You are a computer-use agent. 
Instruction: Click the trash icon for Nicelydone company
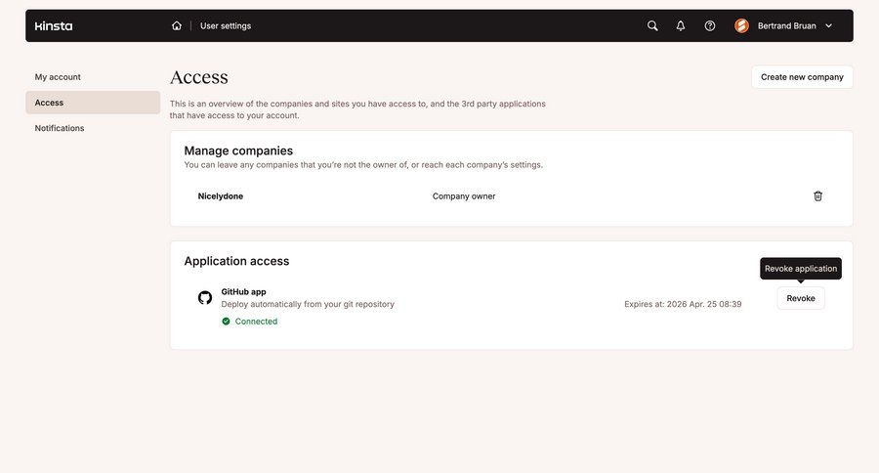(817, 196)
